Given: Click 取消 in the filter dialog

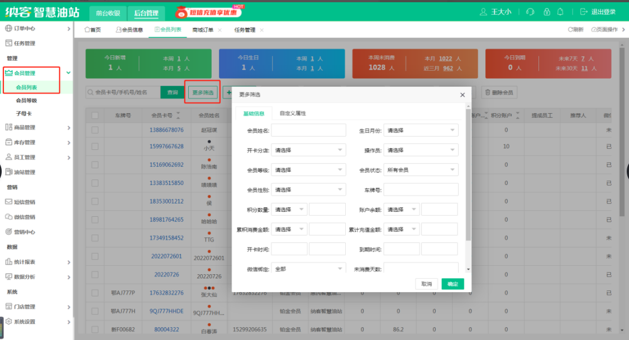Looking at the screenshot, I should pyautogui.click(x=426, y=284).
